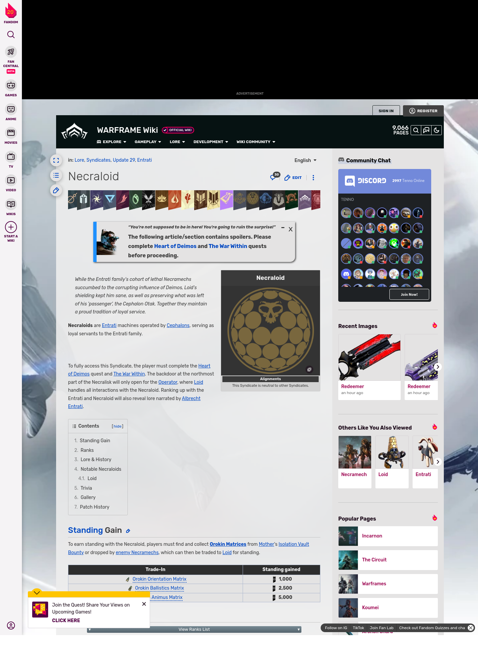Start a wiki plus icon
This screenshot has height=664, width=478.
point(11,227)
